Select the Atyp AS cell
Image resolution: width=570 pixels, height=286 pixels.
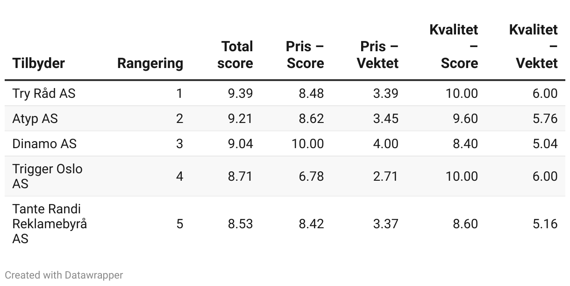[x=35, y=119]
